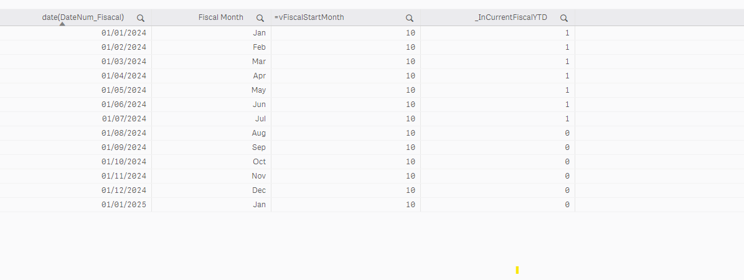The width and height of the screenshot is (744, 280).
Task: Click the 01/05/2024 date cell
Action: click(x=124, y=90)
